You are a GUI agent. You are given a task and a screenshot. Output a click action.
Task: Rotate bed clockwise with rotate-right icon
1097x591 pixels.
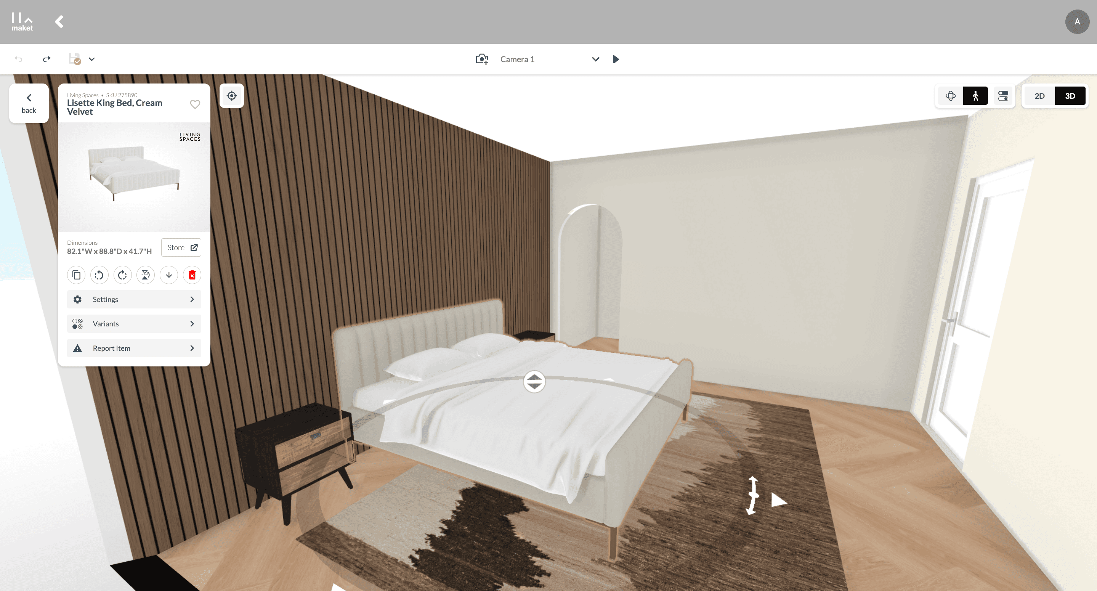(x=123, y=275)
